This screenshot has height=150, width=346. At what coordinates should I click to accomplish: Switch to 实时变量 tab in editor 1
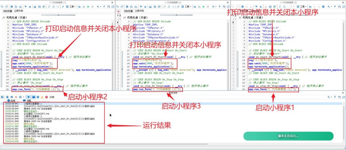click(x=7, y=11)
